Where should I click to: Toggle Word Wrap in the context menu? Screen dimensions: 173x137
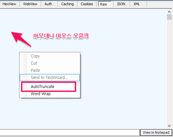click(x=50, y=94)
